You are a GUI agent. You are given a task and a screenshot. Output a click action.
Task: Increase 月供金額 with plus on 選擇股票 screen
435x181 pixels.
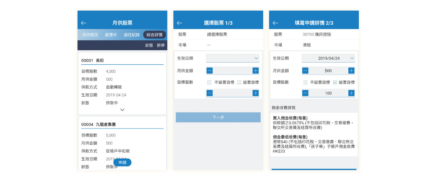pos(256,71)
